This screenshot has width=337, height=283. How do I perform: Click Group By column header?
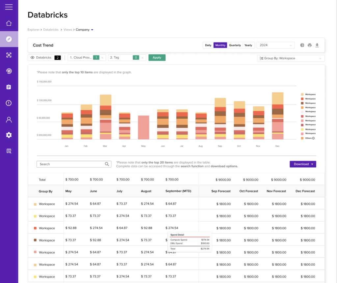(x=45, y=191)
